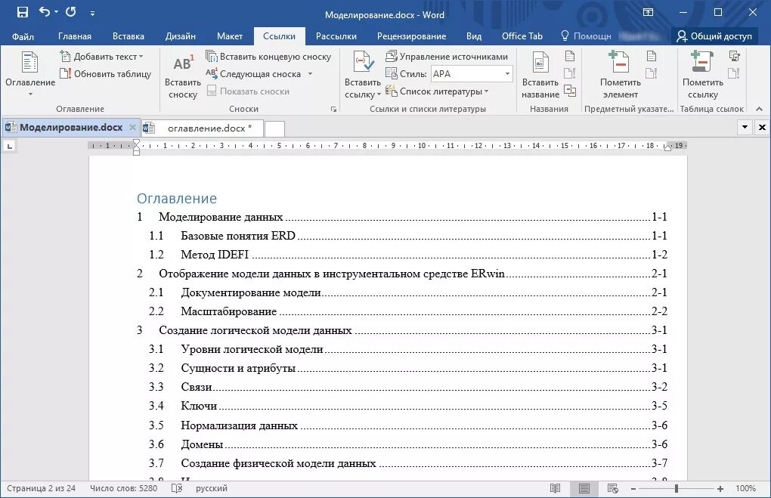Click the Вставить ссылку citation icon
771x498 pixels.
tap(363, 63)
